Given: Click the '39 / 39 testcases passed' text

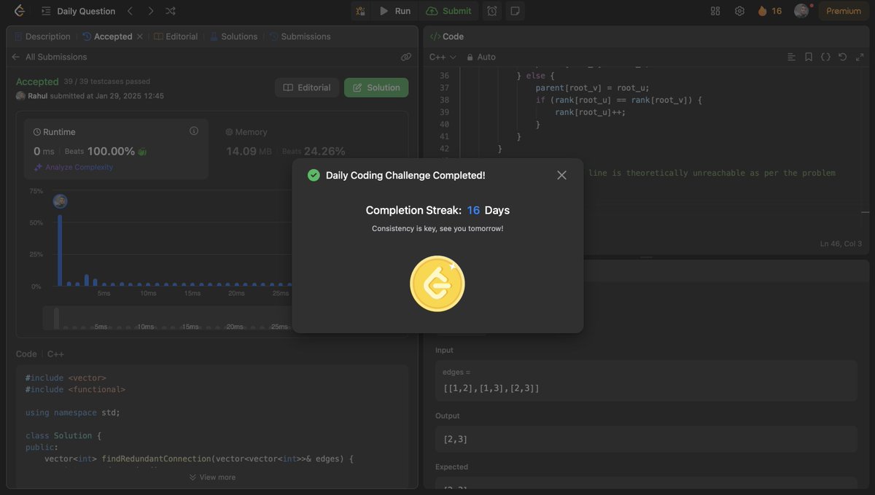Looking at the screenshot, I should [106, 82].
